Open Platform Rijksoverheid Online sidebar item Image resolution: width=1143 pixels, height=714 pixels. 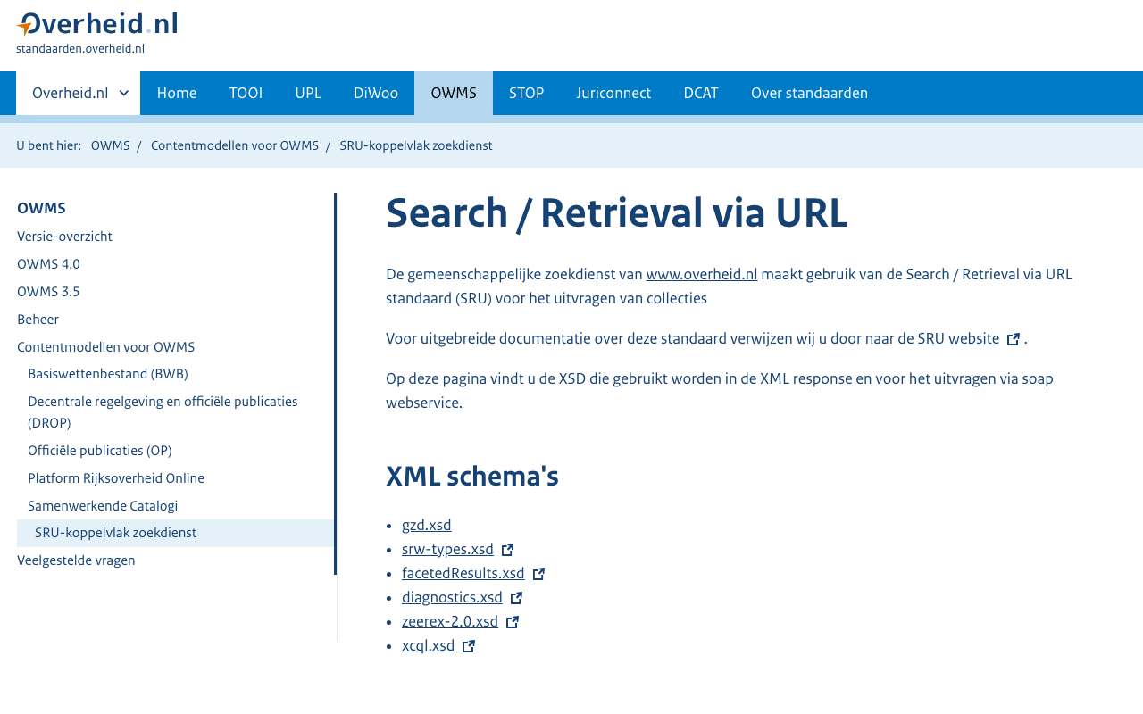116,478
